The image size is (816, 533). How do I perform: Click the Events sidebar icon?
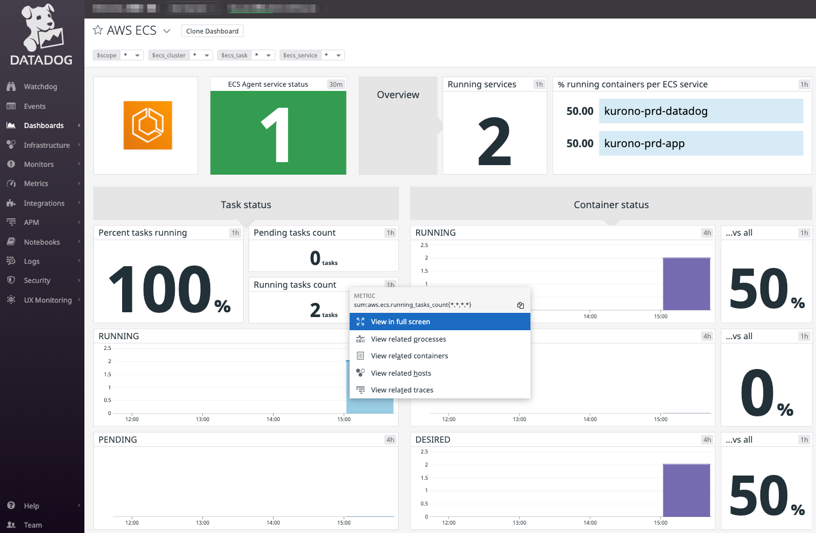click(x=11, y=106)
